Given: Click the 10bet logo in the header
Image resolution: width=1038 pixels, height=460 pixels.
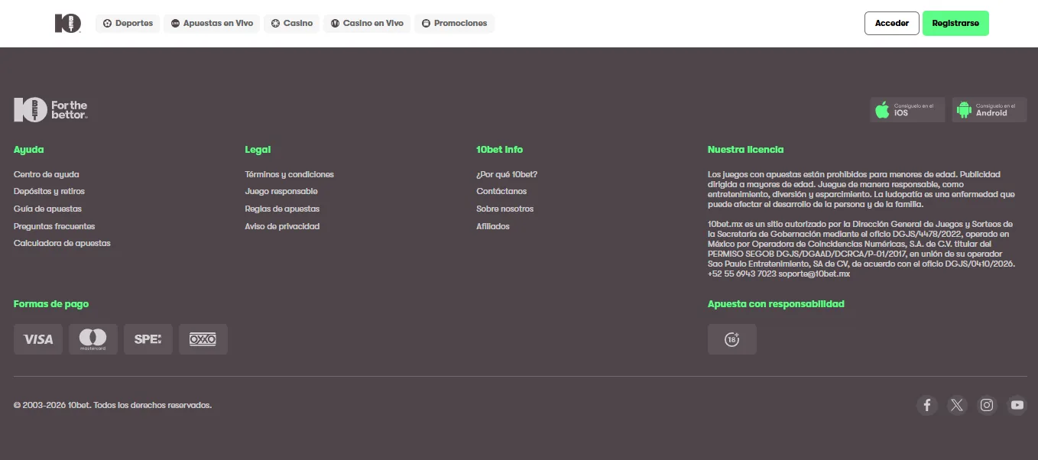Looking at the screenshot, I should [x=68, y=24].
